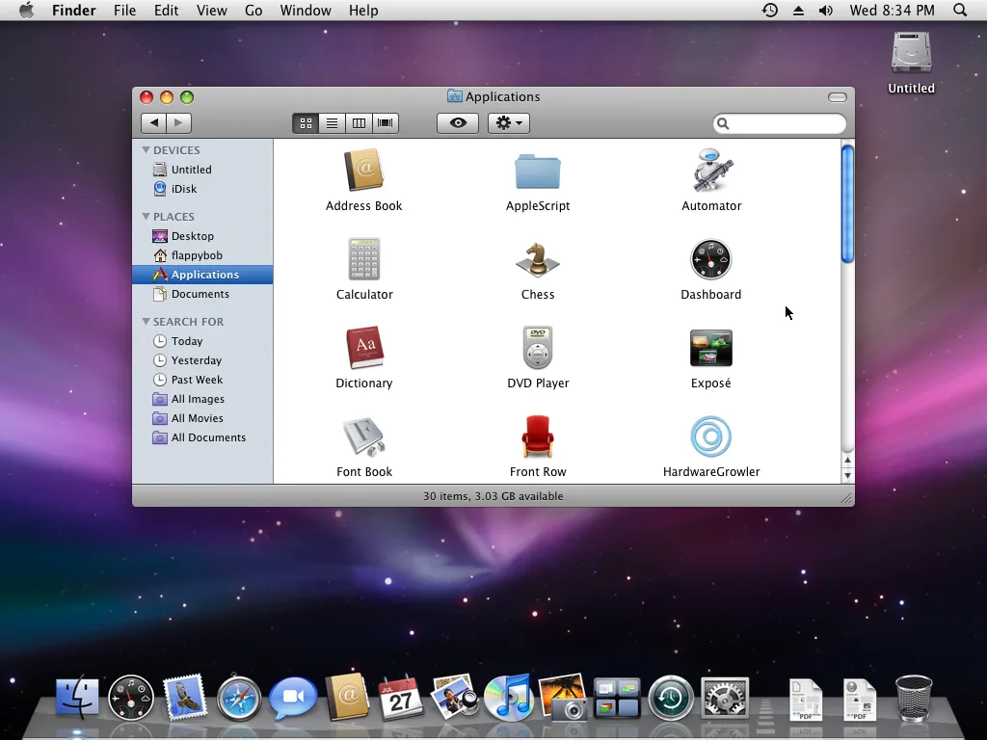Open the AppleScript folder
This screenshot has height=740, width=987.
point(538,172)
